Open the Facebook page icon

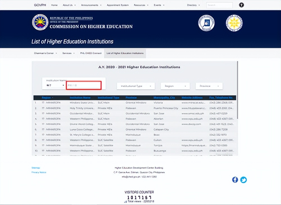coord(235,180)
